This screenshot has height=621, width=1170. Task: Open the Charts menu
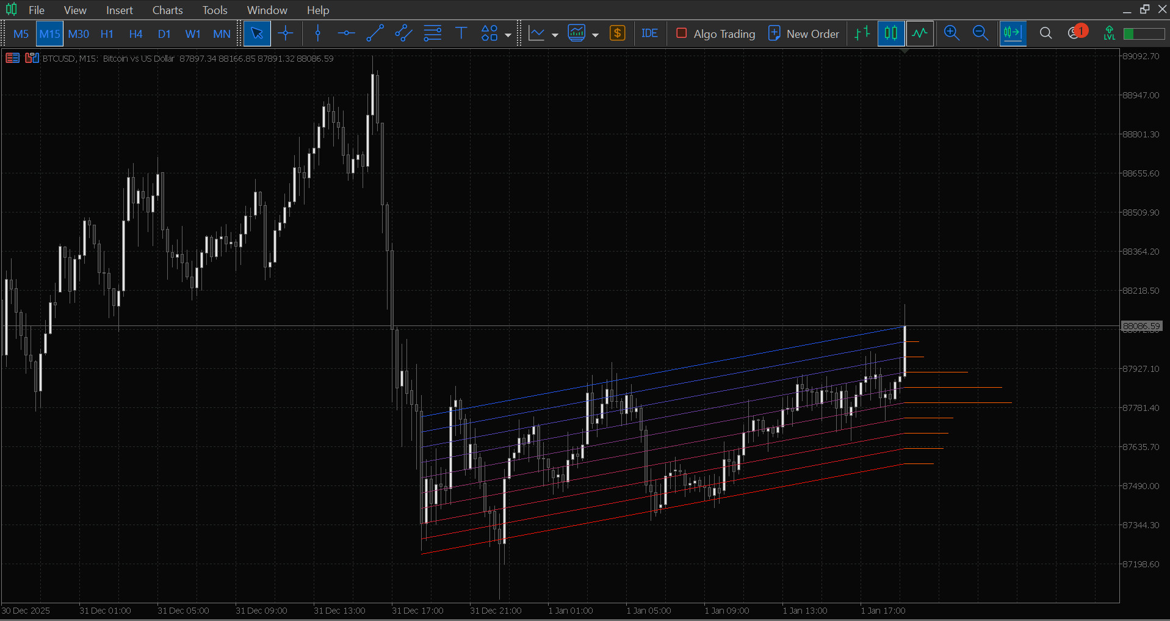click(x=168, y=10)
